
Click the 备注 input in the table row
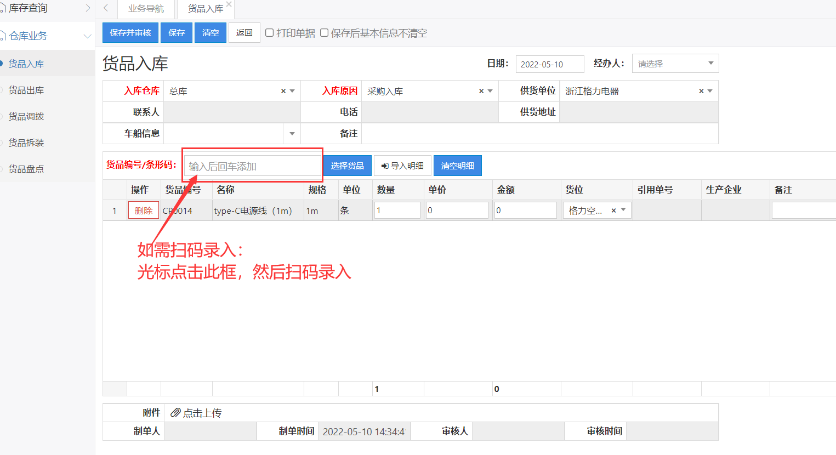(804, 211)
